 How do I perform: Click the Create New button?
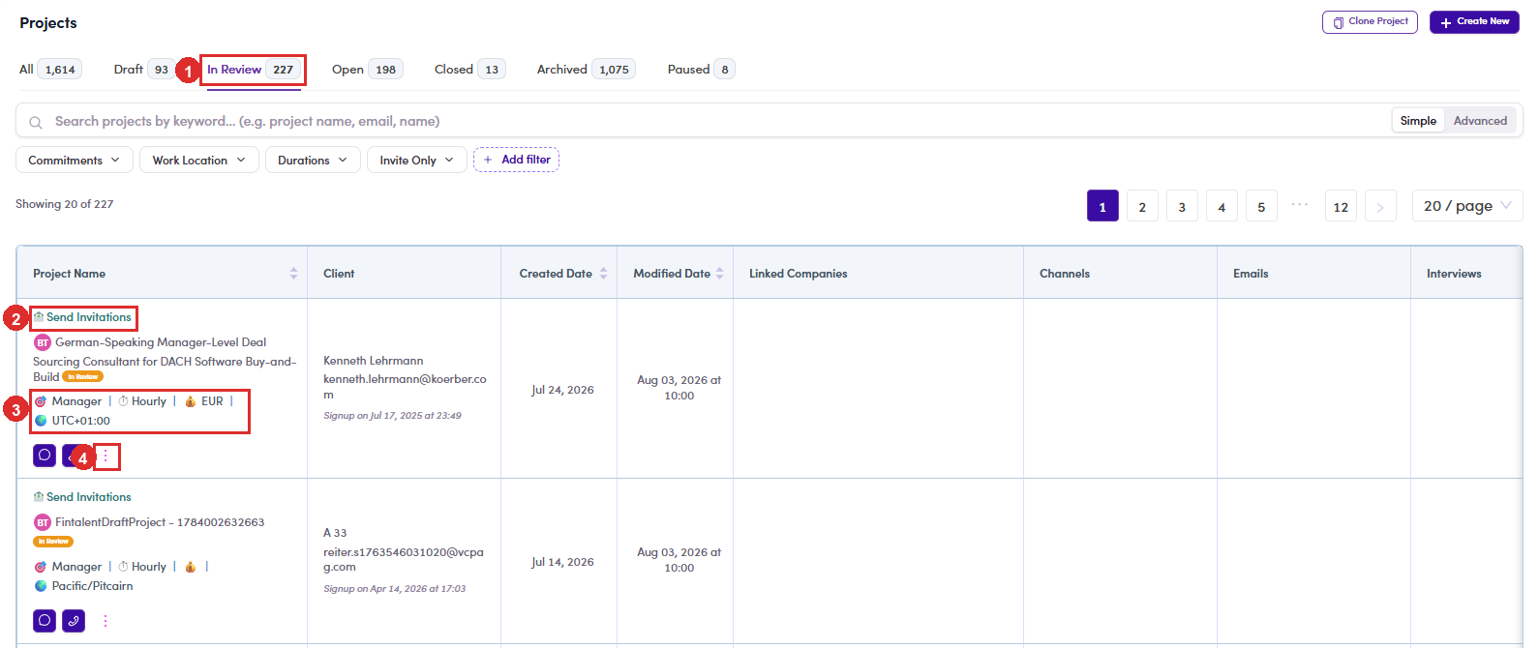click(x=1474, y=22)
